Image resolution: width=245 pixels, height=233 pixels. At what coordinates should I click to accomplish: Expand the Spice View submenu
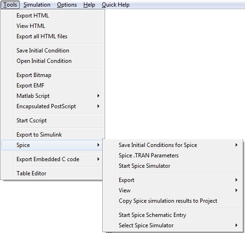[x=172, y=190]
